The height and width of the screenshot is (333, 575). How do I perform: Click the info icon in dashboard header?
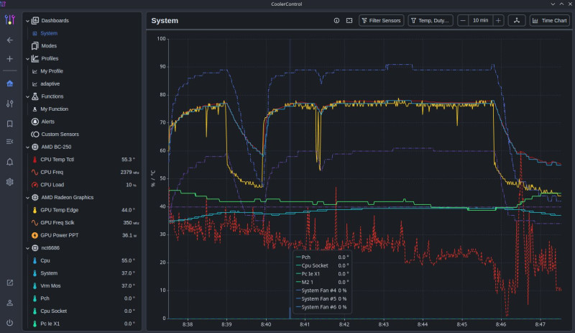336,21
